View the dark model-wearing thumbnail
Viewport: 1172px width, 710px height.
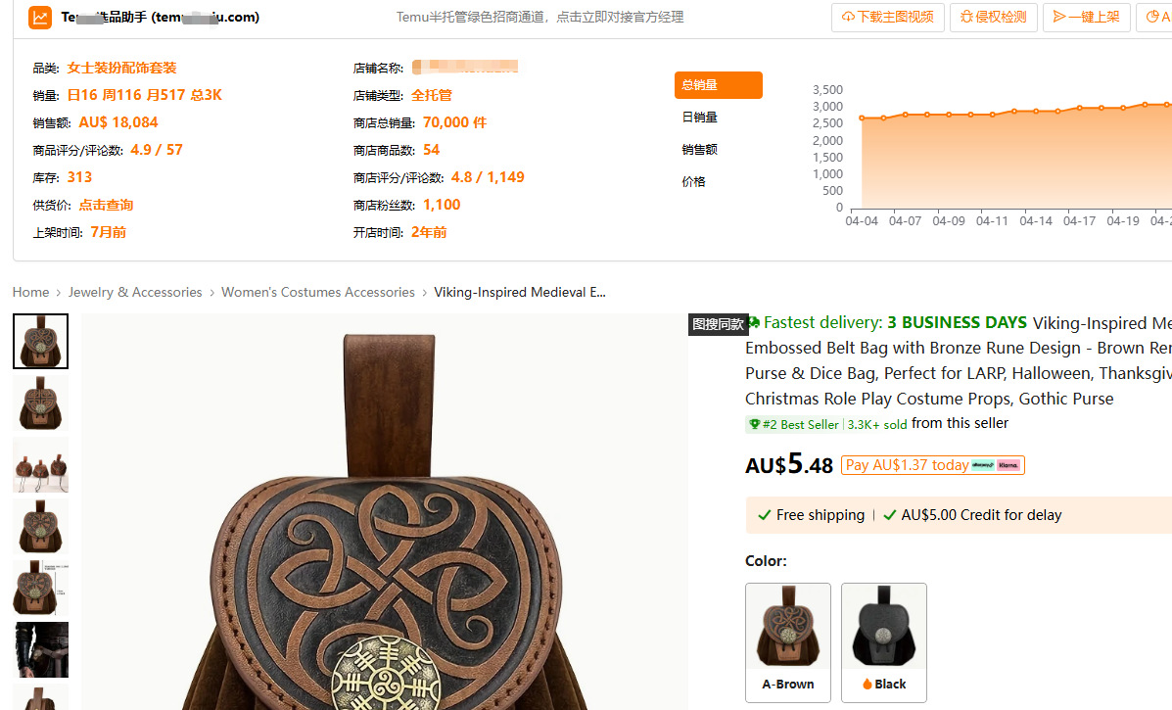pos(40,649)
